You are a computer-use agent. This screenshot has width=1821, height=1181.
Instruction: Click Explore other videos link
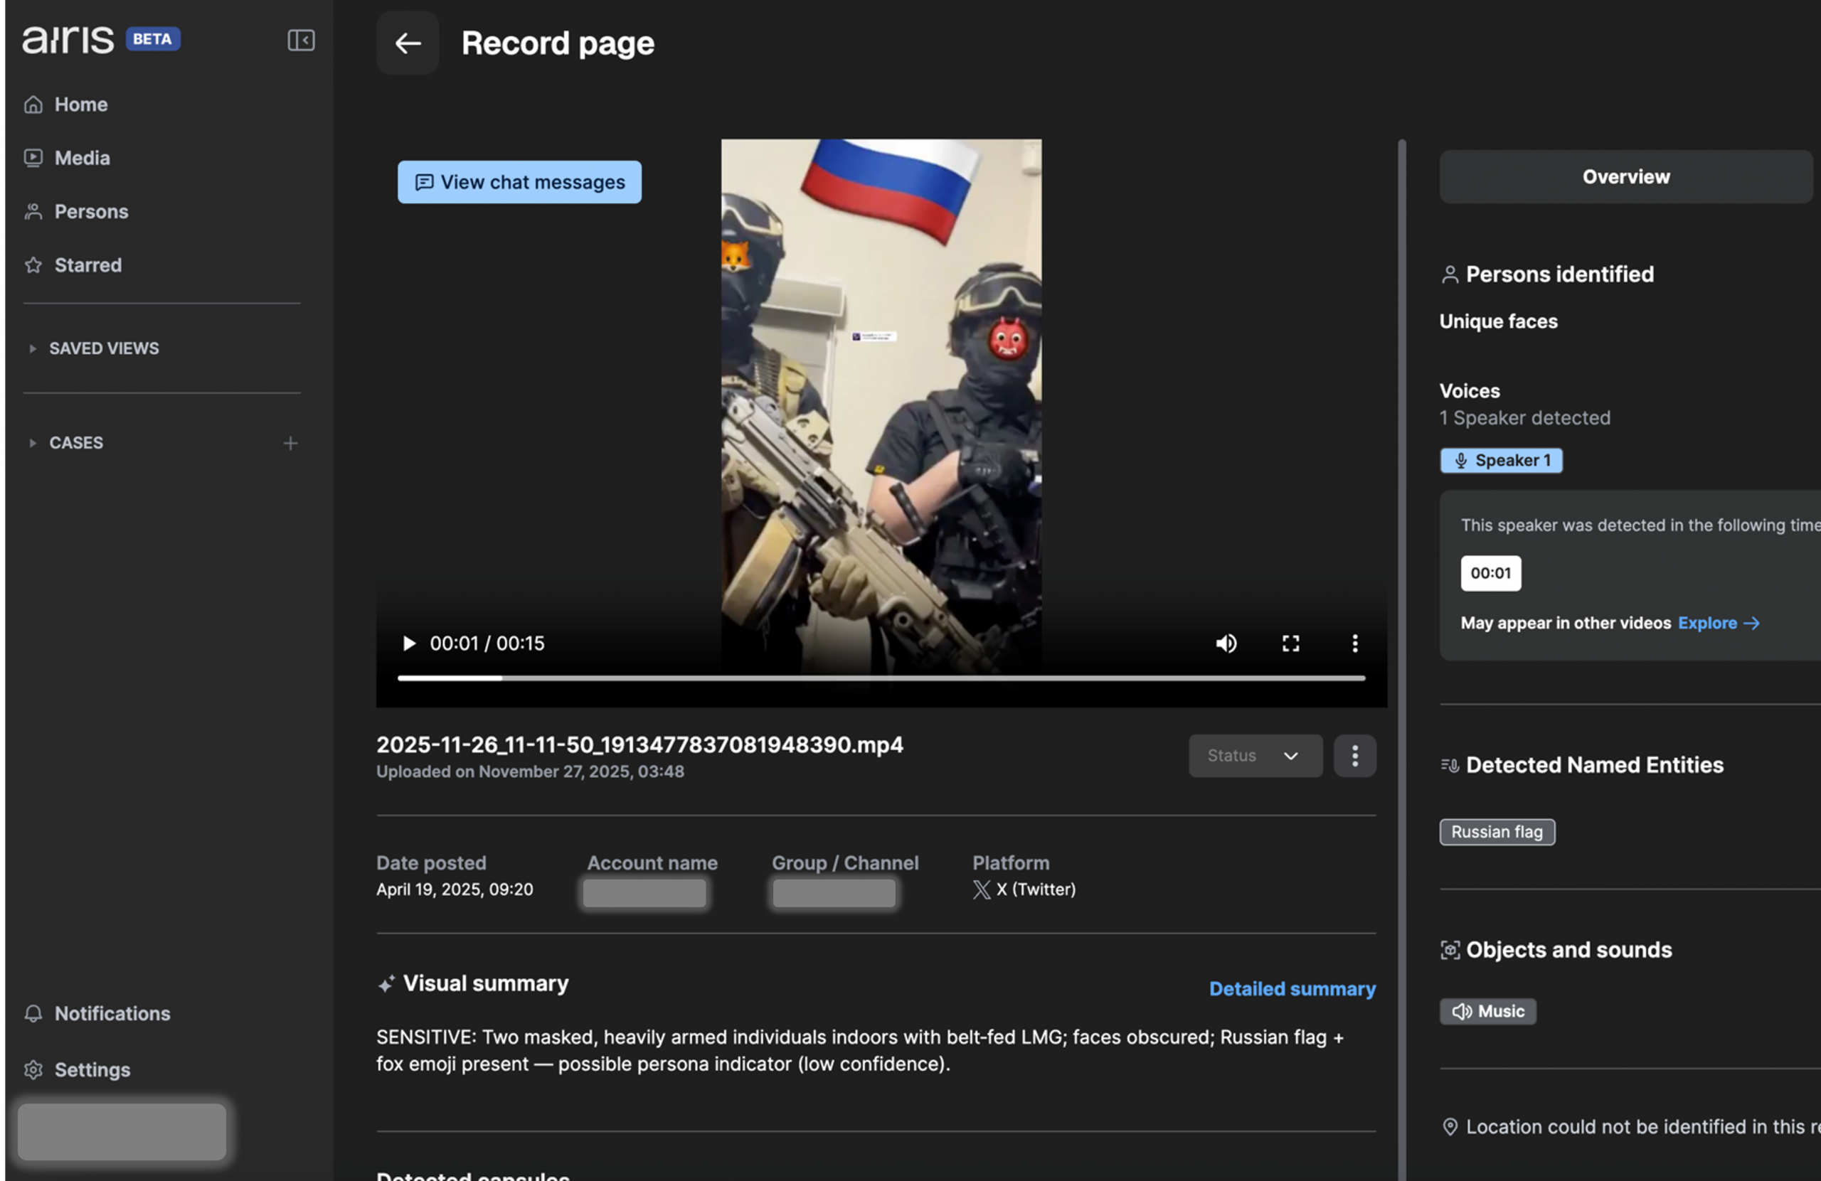1719,623
